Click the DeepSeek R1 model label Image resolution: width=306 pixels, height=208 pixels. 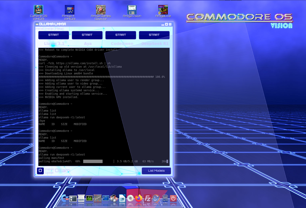point(155,43)
